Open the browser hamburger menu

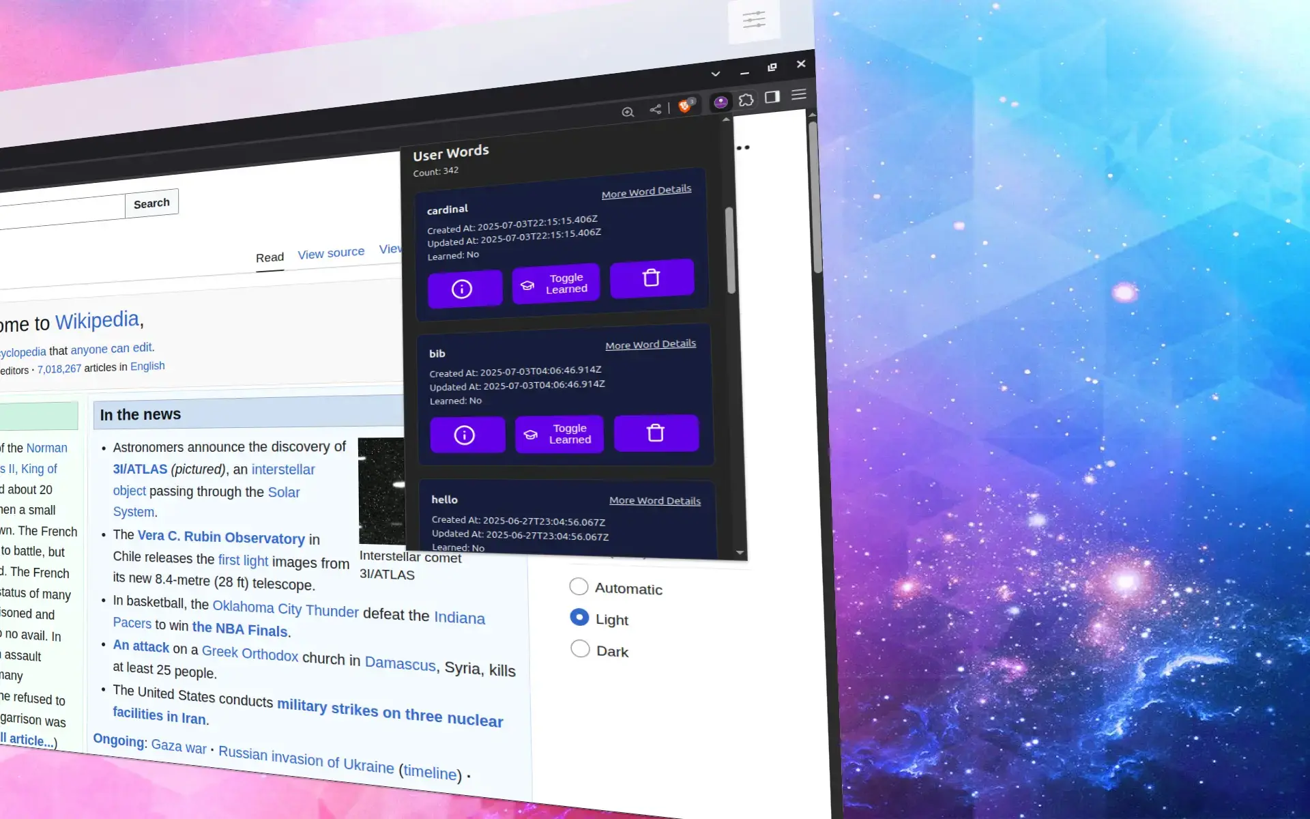point(799,94)
